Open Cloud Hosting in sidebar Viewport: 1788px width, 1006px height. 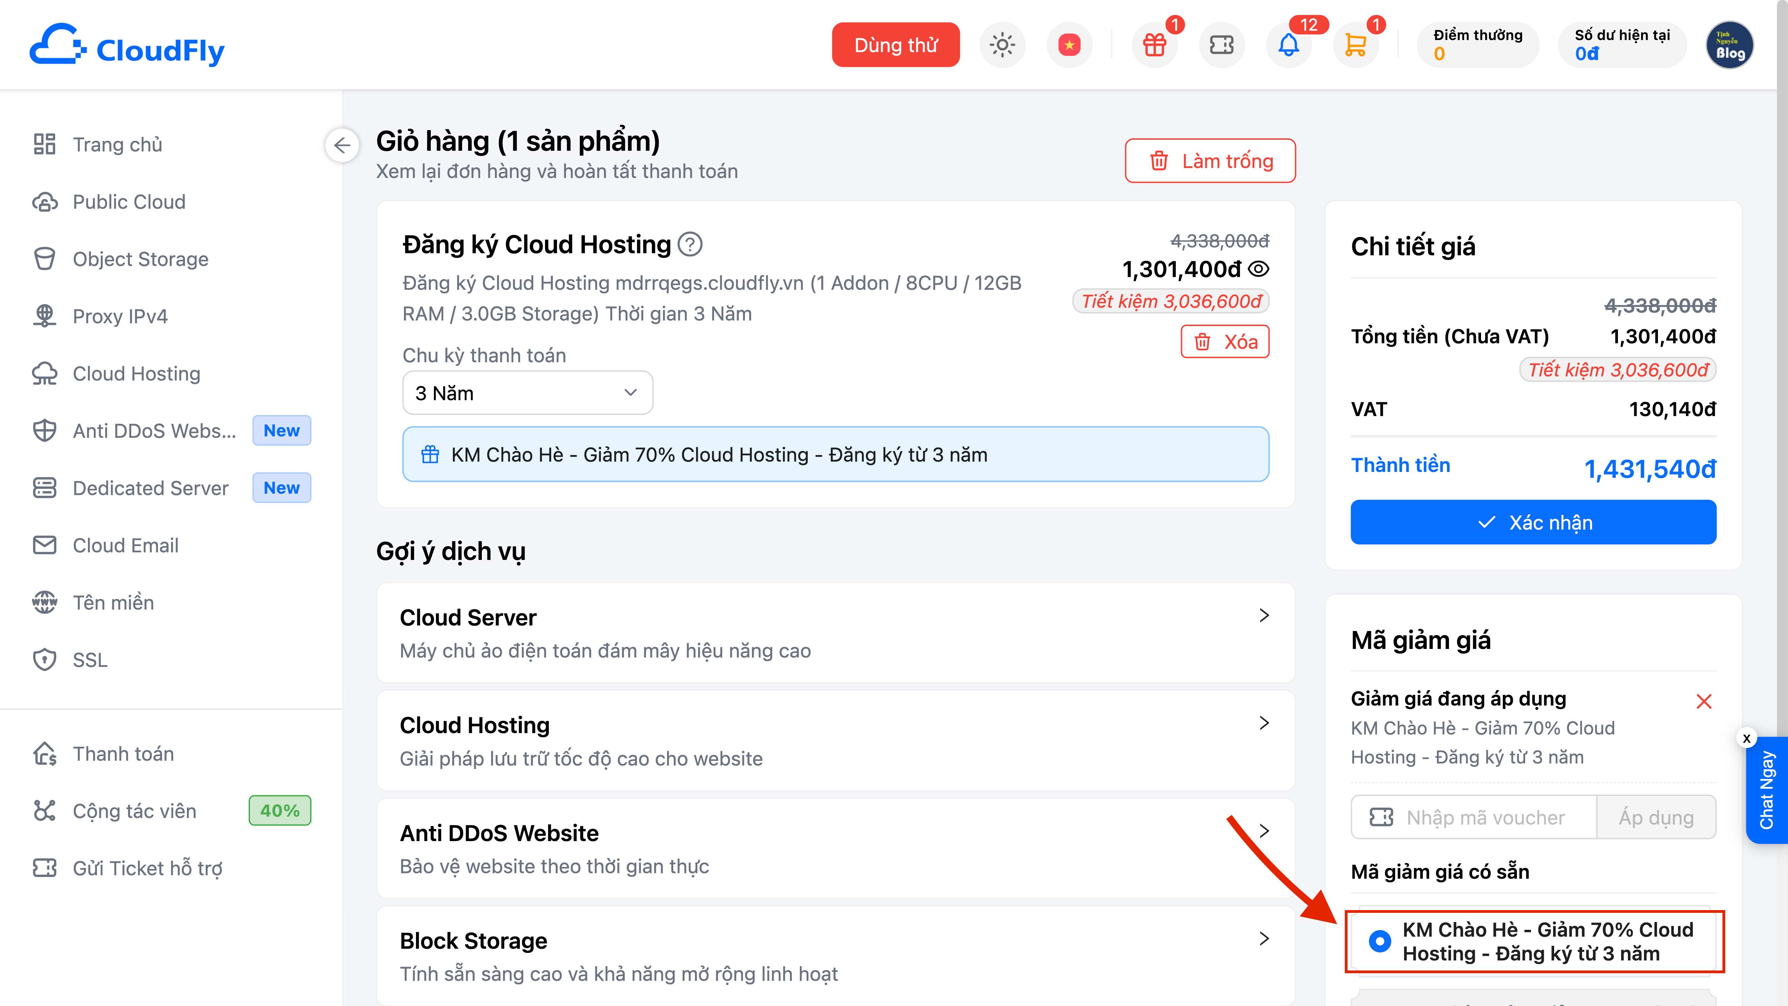coord(116,374)
